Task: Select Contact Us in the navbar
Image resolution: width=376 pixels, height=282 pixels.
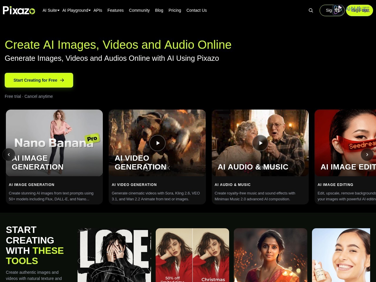Action: 197,10
